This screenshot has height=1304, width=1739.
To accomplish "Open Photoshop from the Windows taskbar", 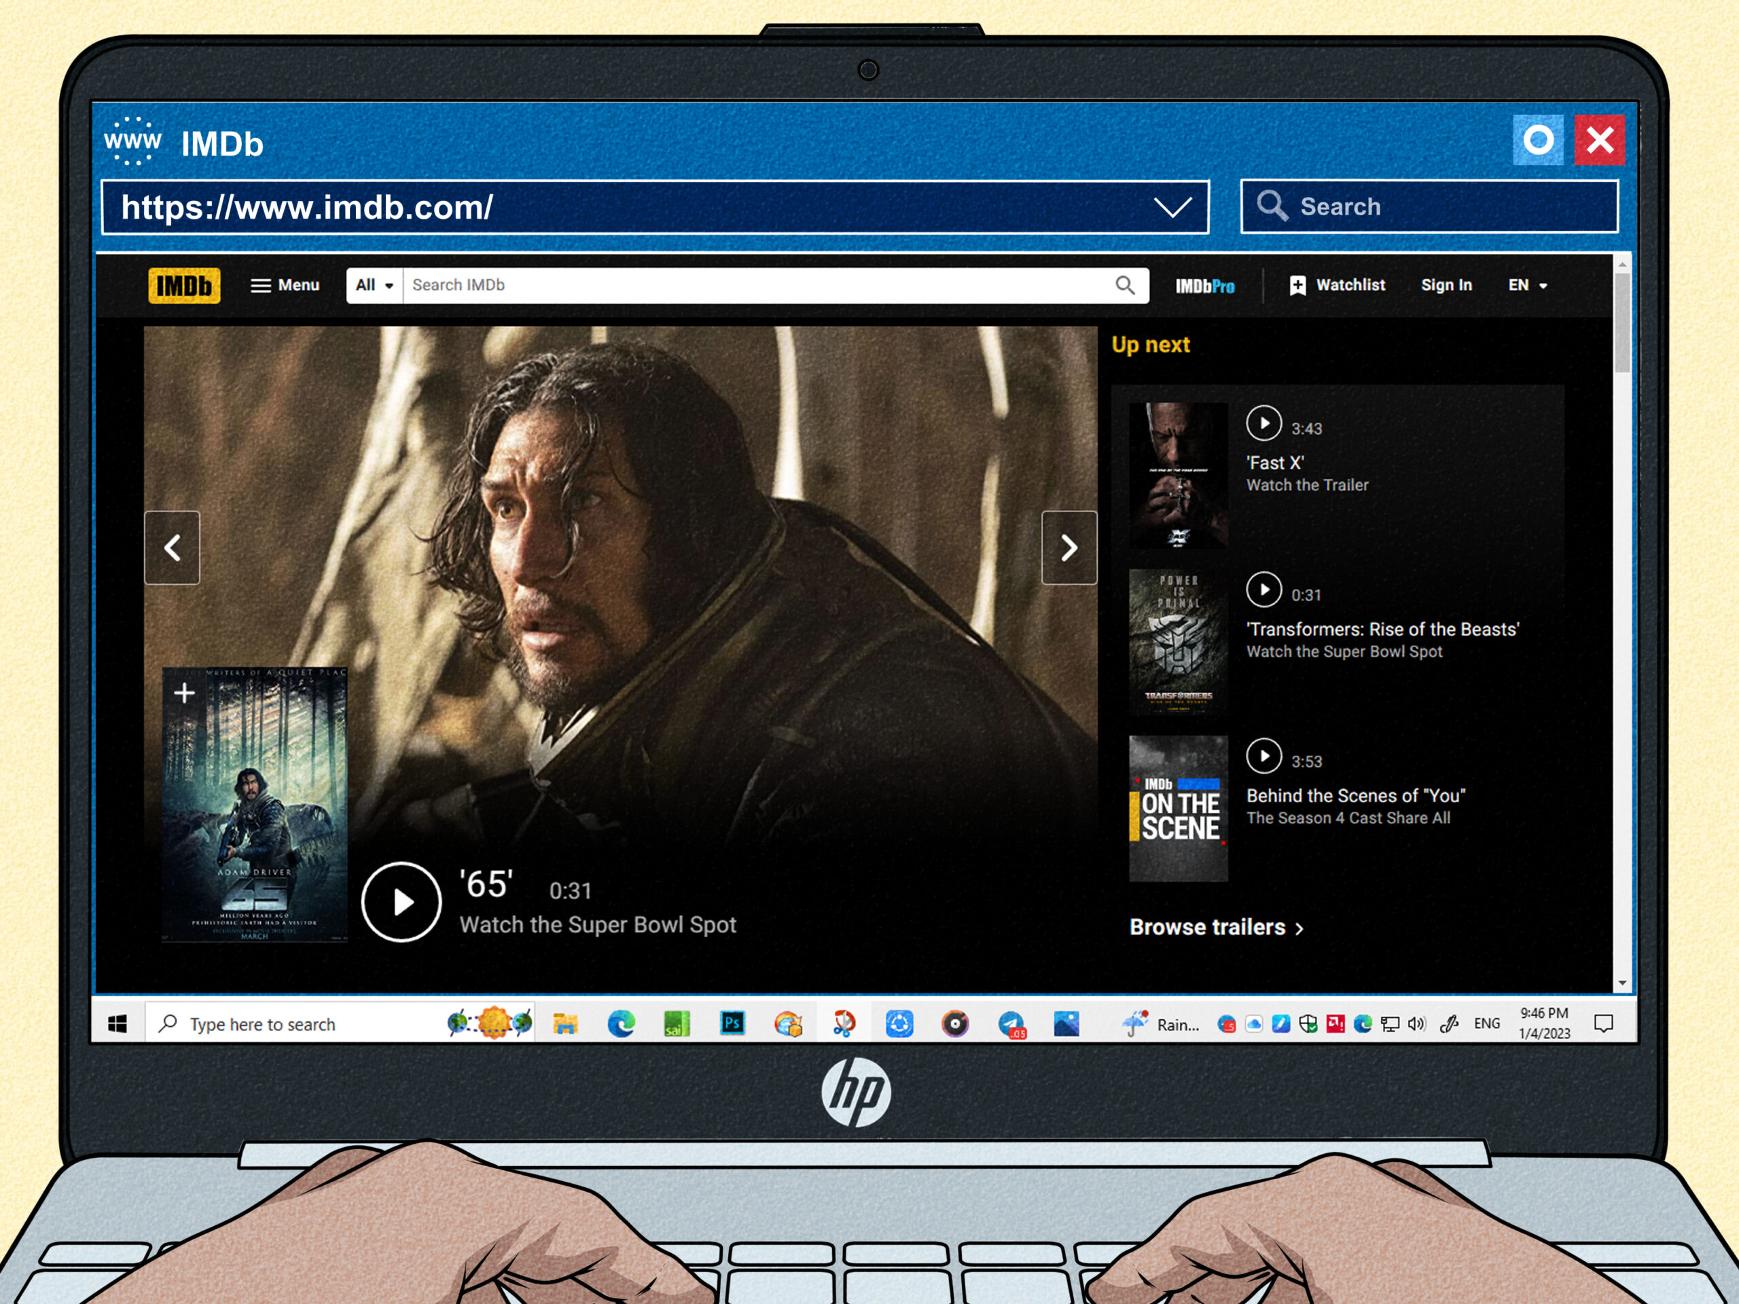I will [x=732, y=1024].
